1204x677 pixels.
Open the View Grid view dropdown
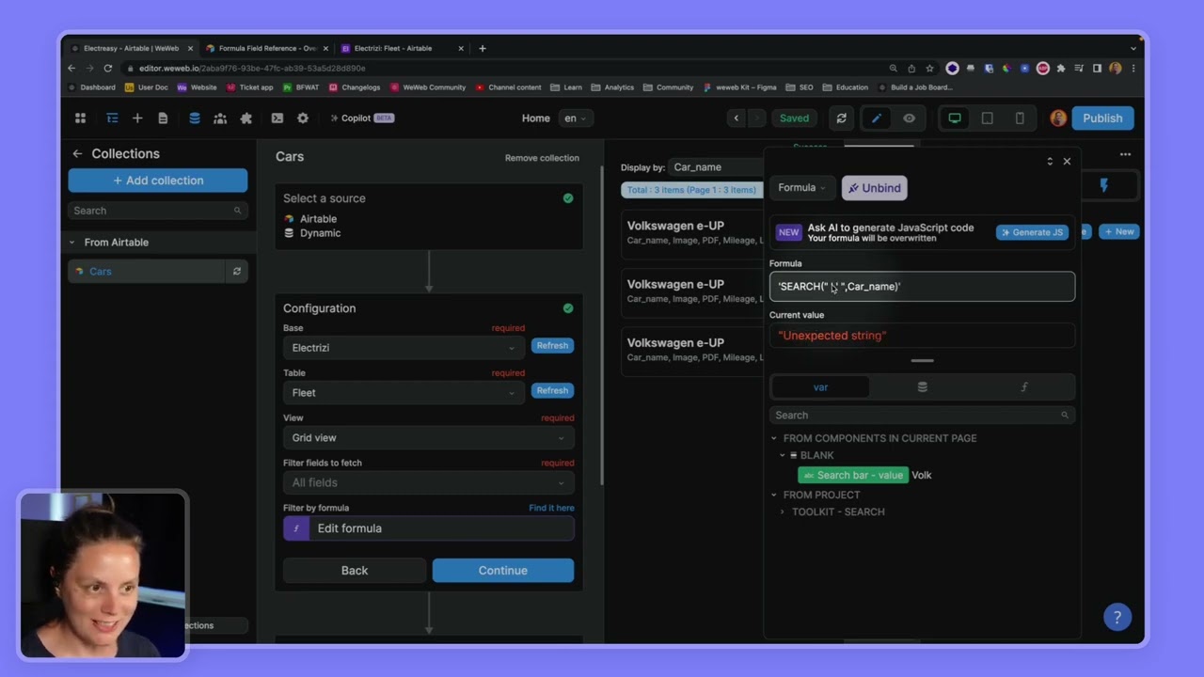tap(428, 438)
